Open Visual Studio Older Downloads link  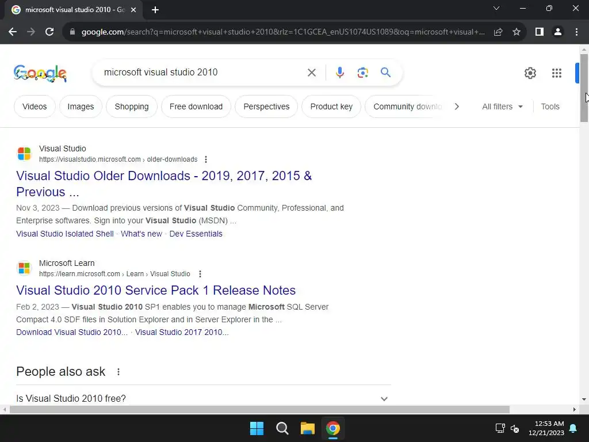(x=164, y=184)
